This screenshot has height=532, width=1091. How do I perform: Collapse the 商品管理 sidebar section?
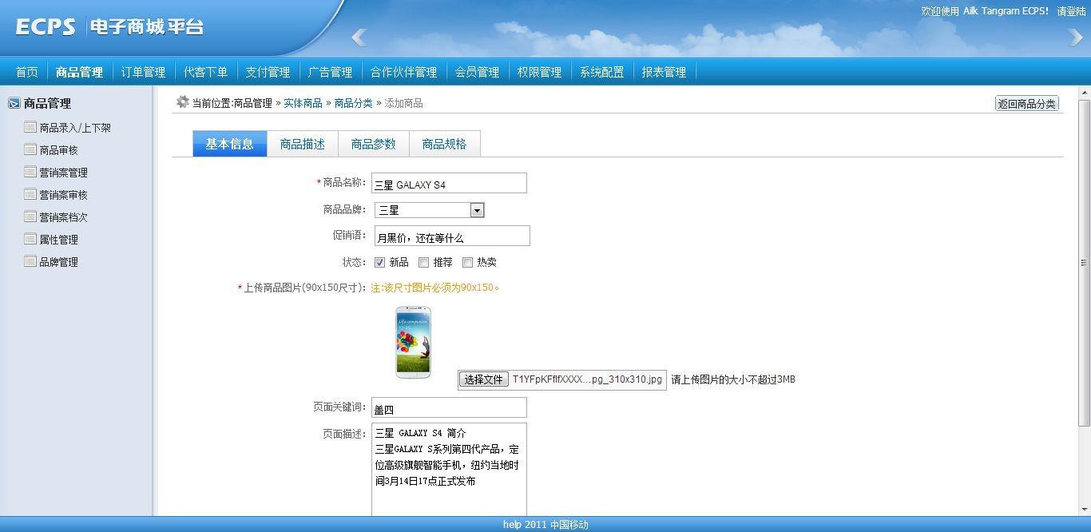(14, 103)
